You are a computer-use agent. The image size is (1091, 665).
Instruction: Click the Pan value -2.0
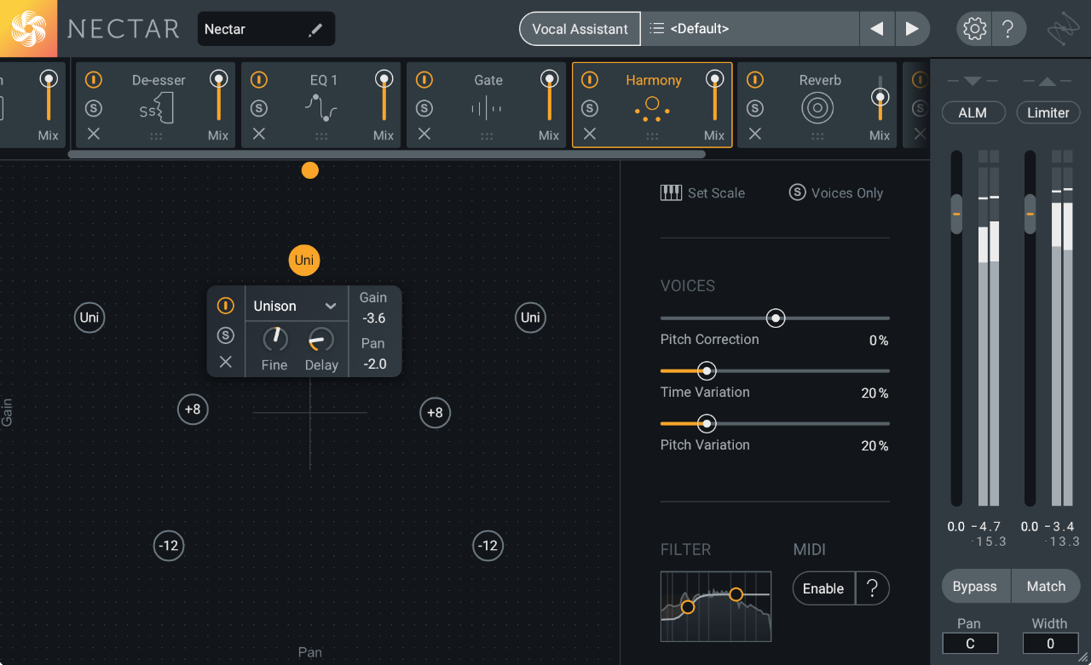373,364
